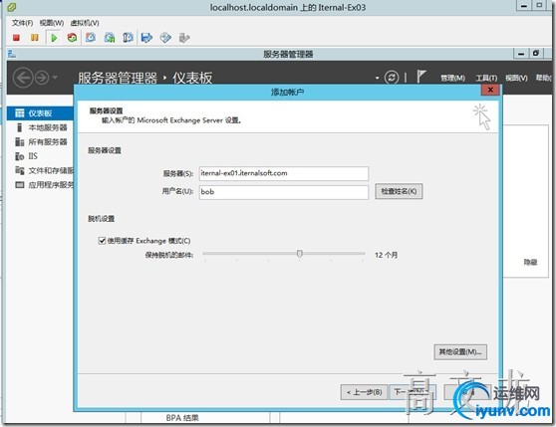
Task: Refresh the Server Manager dashboard
Action: pos(392,78)
